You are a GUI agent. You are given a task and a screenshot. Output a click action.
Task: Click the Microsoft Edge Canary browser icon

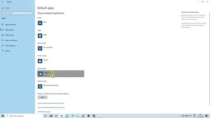(x=40, y=87)
